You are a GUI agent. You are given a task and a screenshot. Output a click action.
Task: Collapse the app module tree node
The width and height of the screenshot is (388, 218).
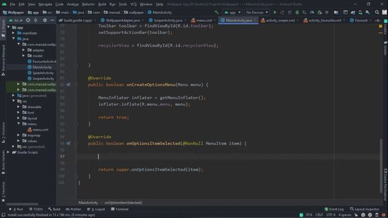pos(9,27)
